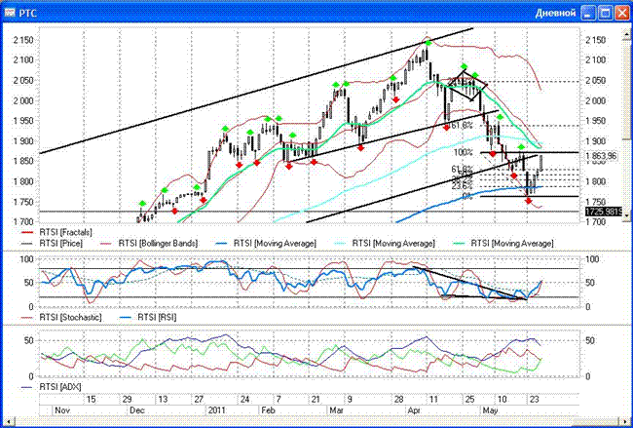The image size is (633, 428).
Task: Click the PTC title text in title bar
Action: click(x=30, y=13)
